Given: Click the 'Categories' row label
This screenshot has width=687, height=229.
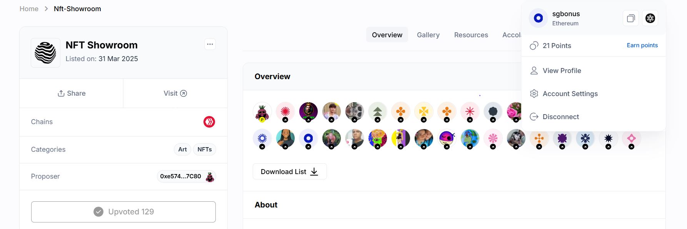Looking at the screenshot, I should [x=48, y=149].
